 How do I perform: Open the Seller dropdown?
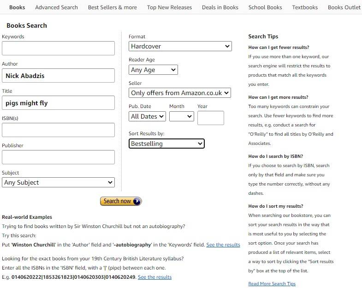coord(180,93)
